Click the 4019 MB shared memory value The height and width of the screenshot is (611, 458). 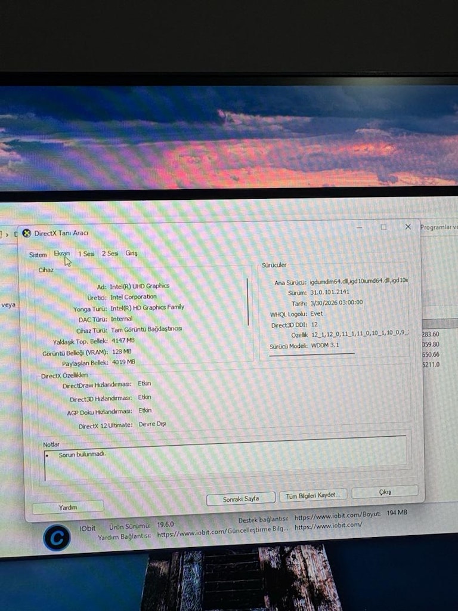pos(123,362)
